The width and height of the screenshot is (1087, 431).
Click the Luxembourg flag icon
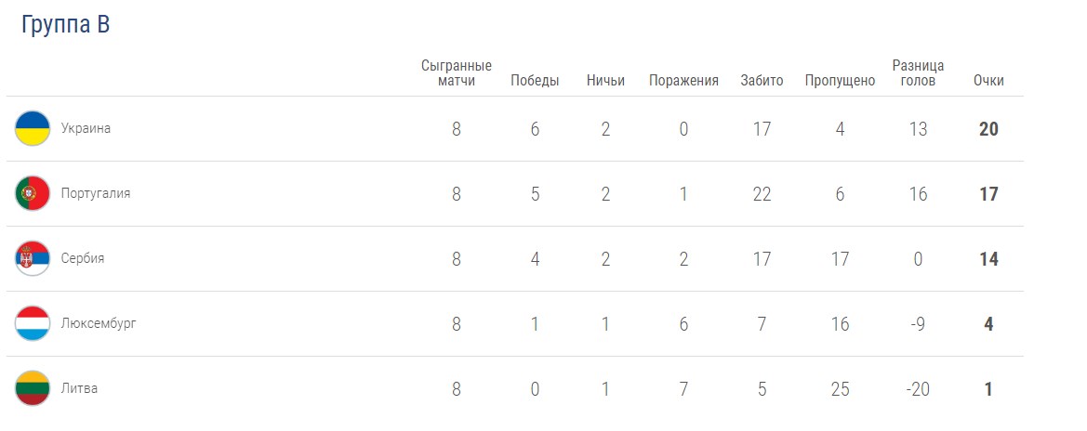pyautogui.click(x=33, y=323)
